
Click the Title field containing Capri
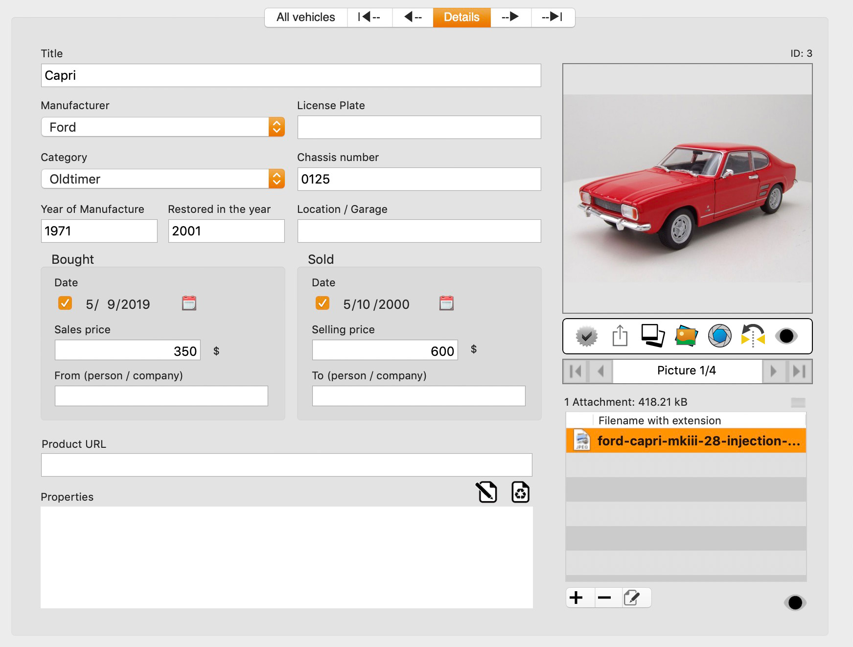(x=291, y=75)
